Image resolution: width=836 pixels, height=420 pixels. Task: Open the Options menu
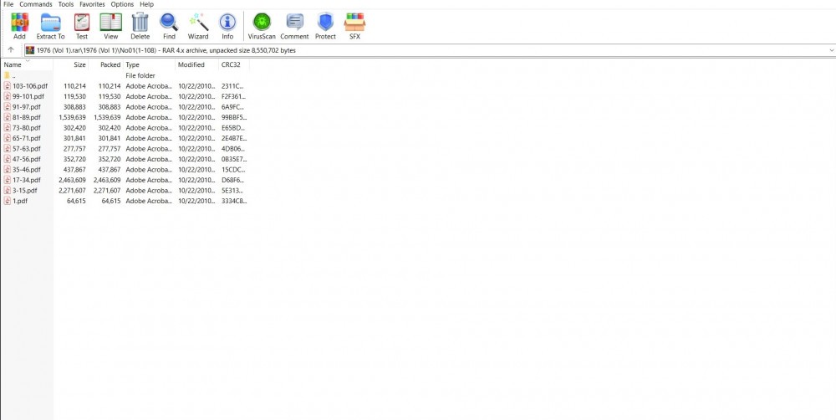pyautogui.click(x=122, y=4)
